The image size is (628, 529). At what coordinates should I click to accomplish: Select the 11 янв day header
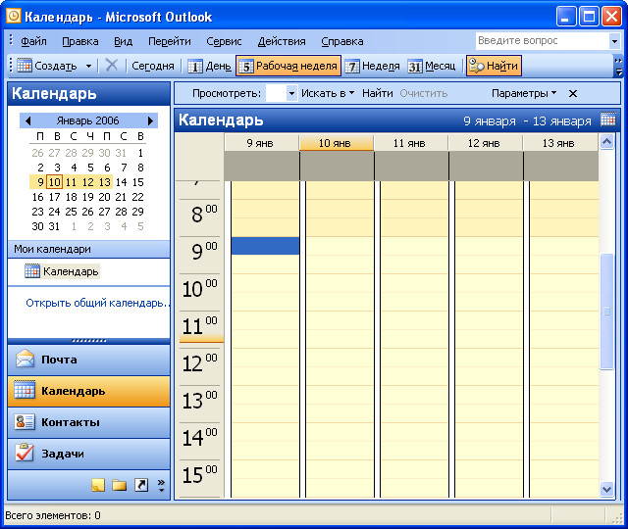[x=411, y=143]
